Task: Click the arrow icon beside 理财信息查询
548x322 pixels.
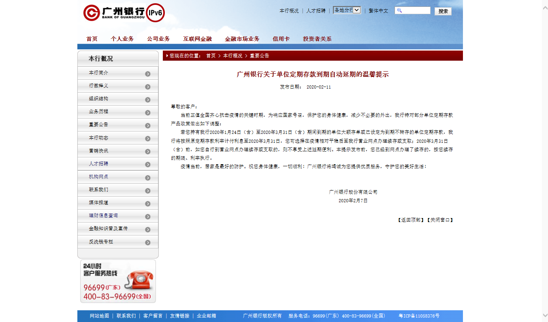Action: pos(148,216)
